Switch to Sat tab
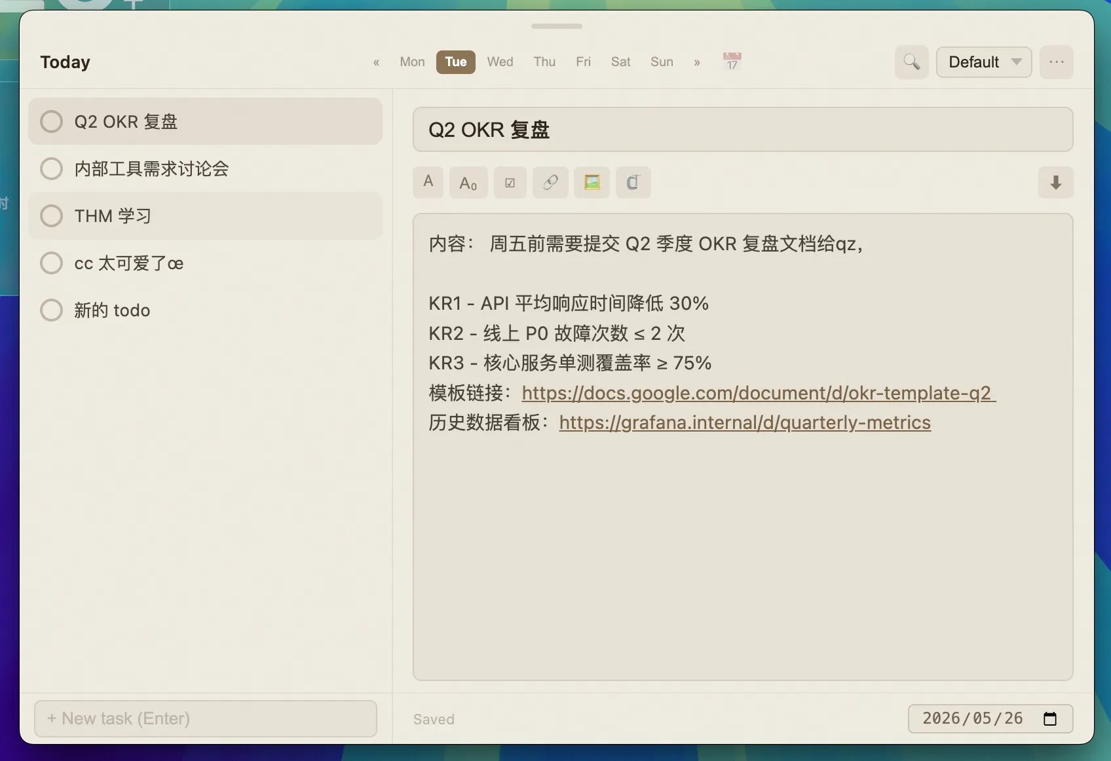Screen dimensions: 1111x761 click(620, 62)
